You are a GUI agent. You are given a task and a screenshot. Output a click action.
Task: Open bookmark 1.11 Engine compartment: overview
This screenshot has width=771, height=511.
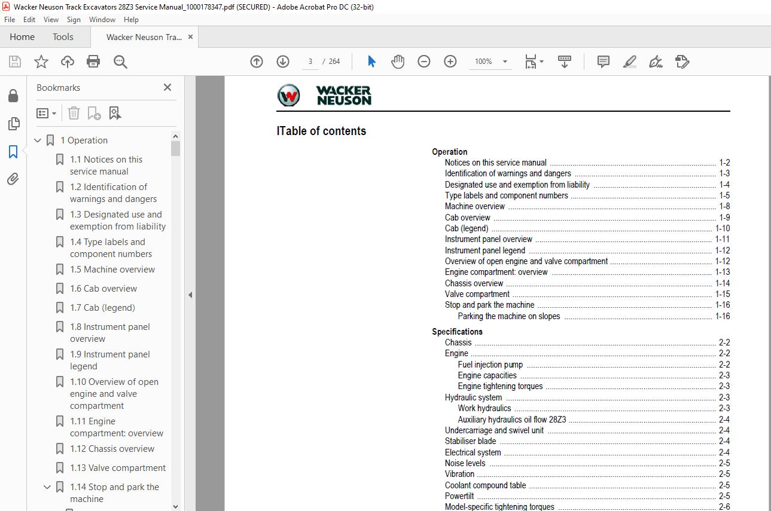tap(117, 427)
